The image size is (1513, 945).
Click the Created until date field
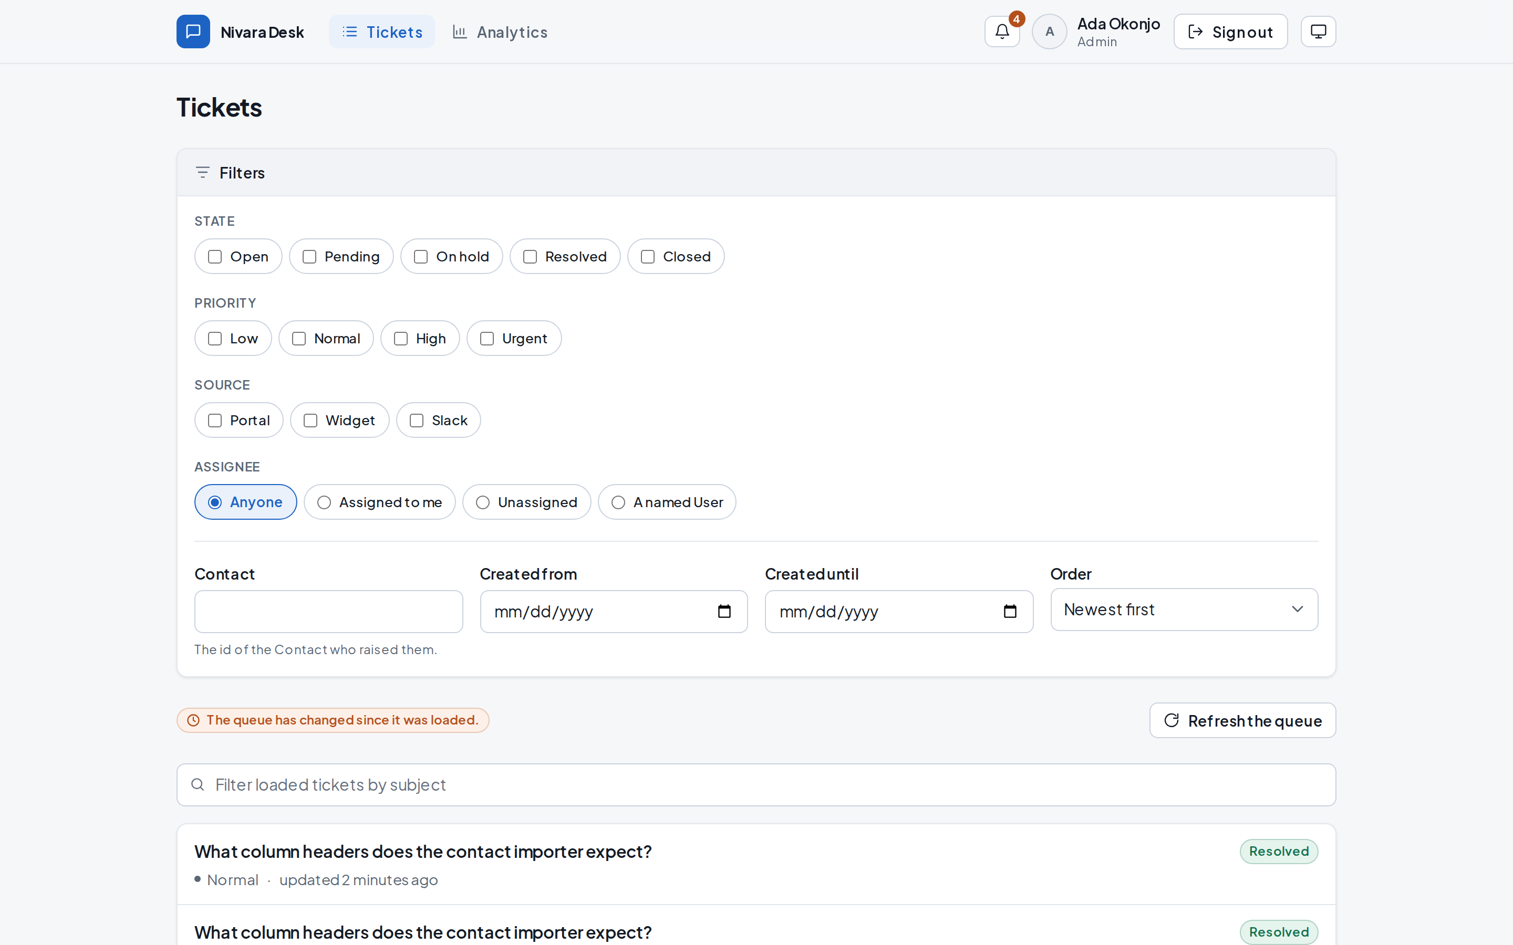(x=898, y=611)
